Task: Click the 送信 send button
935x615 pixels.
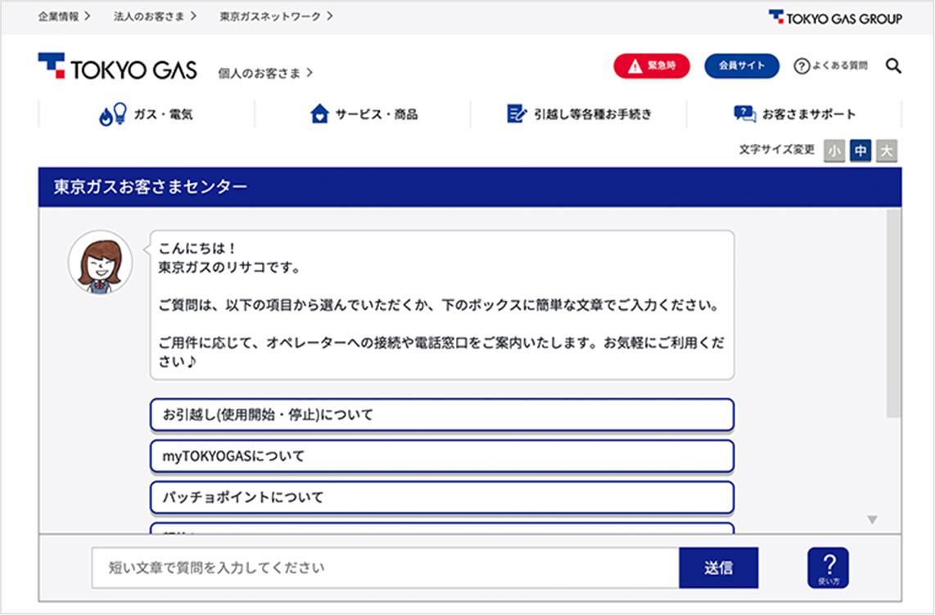Action: (719, 568)
